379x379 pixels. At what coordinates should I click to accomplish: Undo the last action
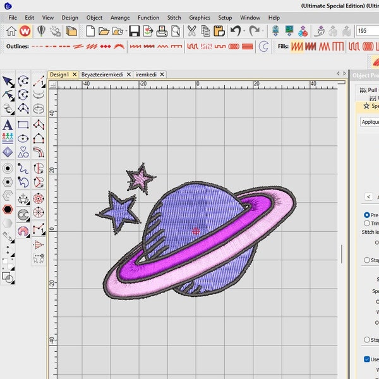pyautogui.click(x=236, y=31)
